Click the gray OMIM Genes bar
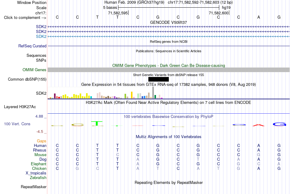This screenshot has height=194, width=290. point(169,70)
